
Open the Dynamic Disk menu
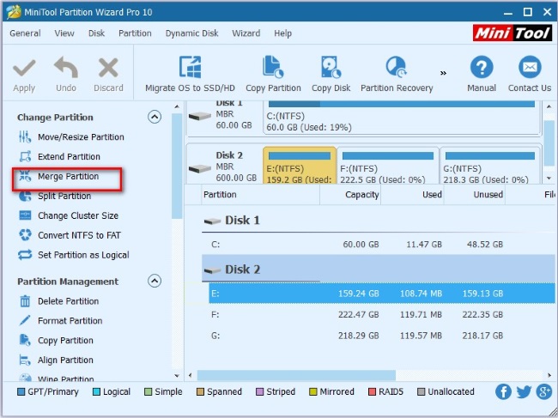coord(193,33)
